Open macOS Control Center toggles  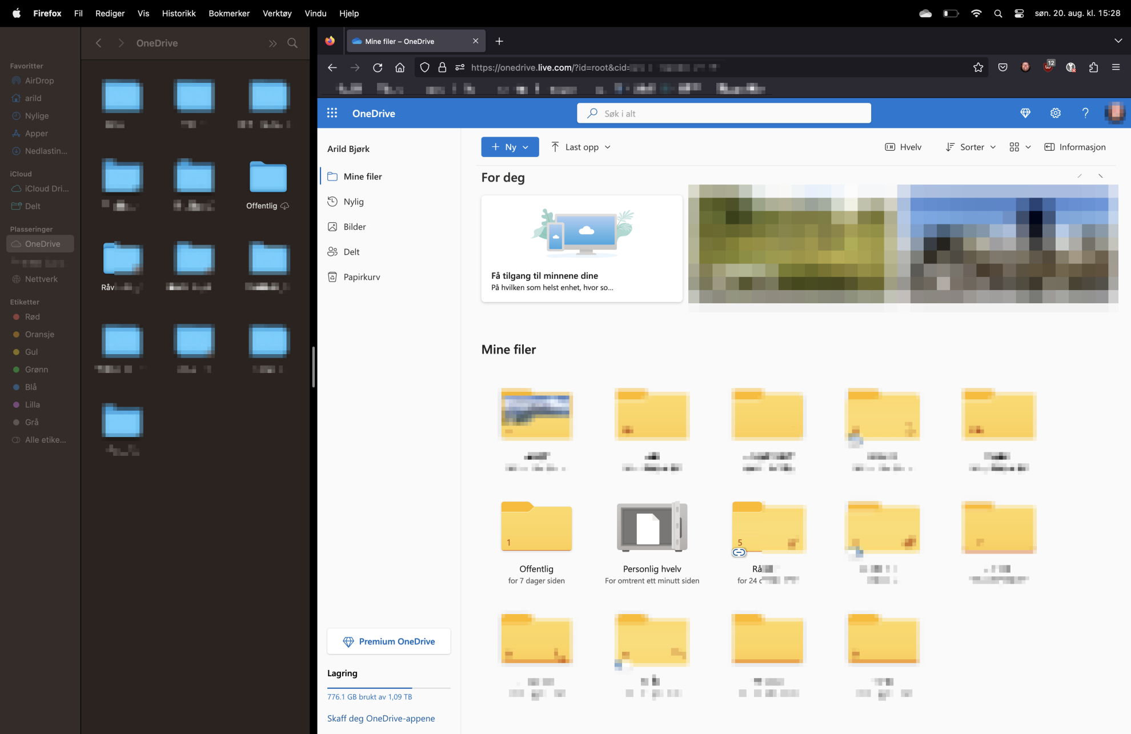[1019, 13]
